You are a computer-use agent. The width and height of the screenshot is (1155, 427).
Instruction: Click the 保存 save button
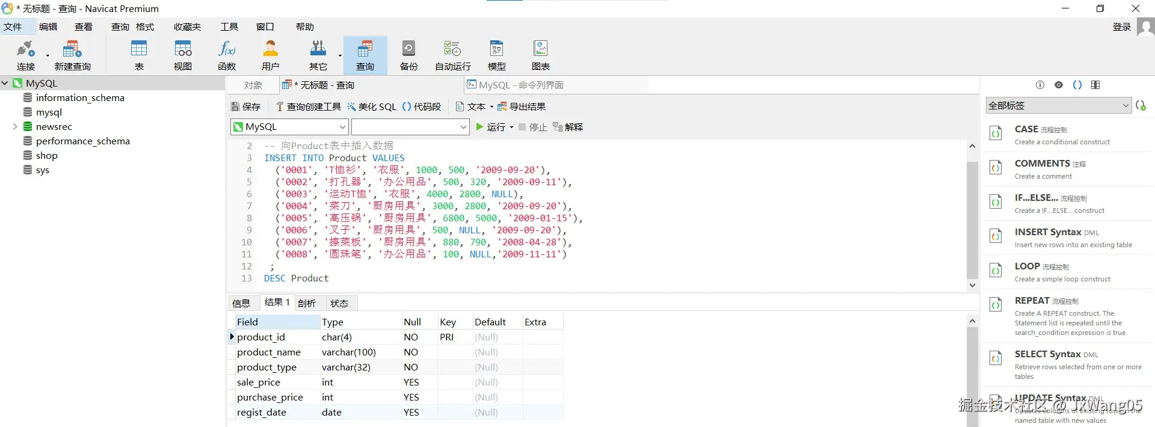pyautogui.click(x=245, y=106)
